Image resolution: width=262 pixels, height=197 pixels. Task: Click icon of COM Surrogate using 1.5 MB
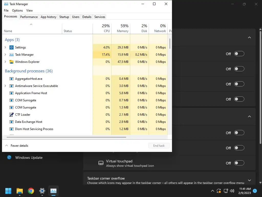(x=11, y=107)
